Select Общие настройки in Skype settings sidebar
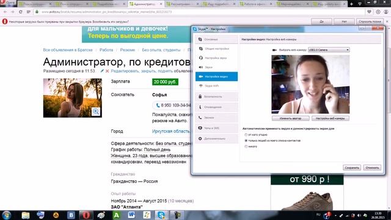 coord(216,49)
